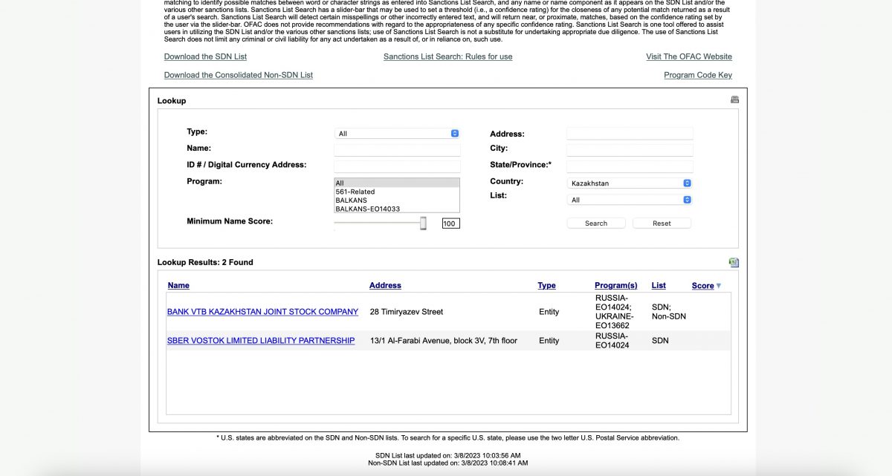Open the Country dropdown showing Kazakhstan
This screenshot has height=476, width=892.
pos(630,183)
